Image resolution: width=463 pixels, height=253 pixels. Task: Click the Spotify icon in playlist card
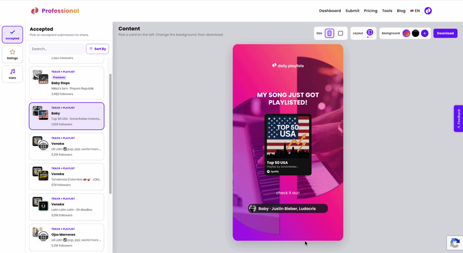click(x=269, y=171)
